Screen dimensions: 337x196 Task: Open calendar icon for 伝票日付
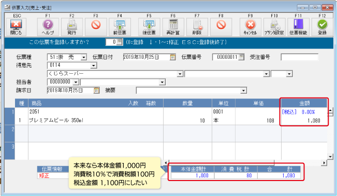point(172,57)
